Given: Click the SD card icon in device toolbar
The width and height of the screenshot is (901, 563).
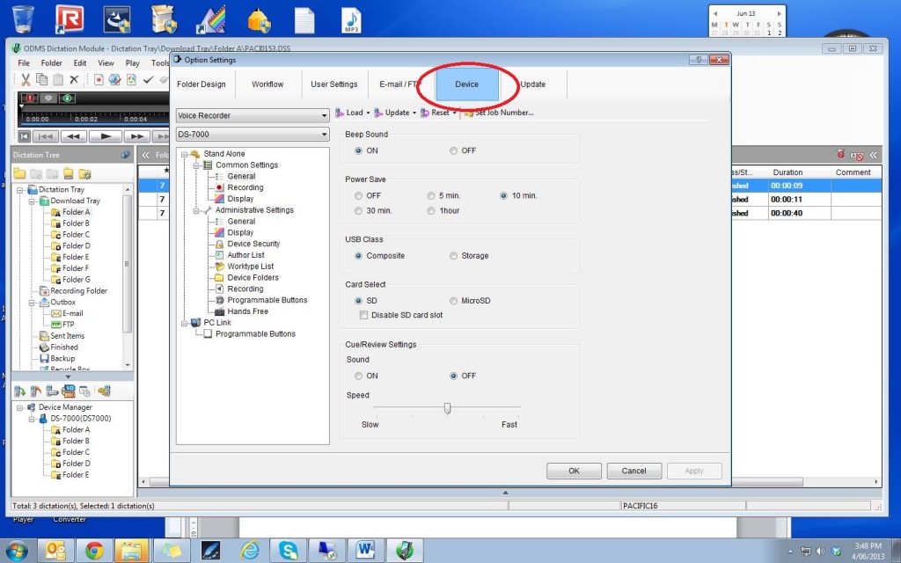Looking at the screenshot, I should click(x=69, y=391).
